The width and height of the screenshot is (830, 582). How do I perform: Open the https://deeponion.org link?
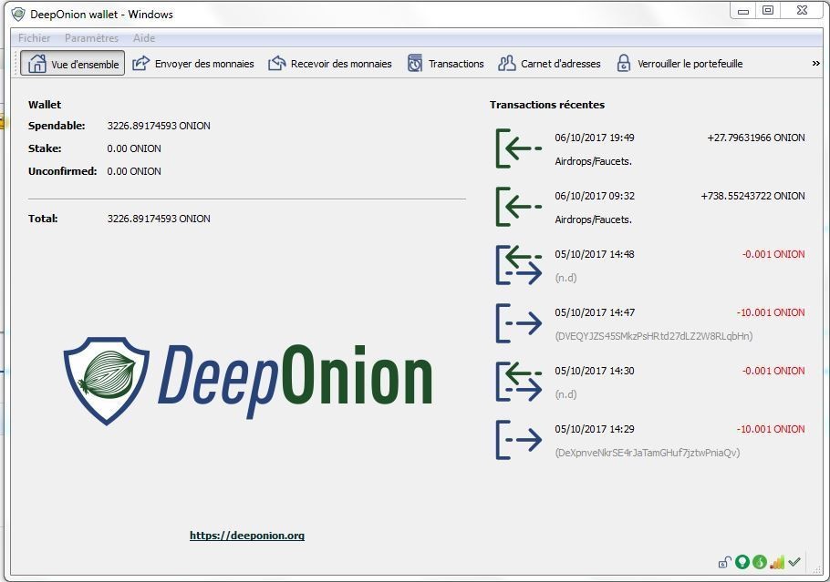coord(246,536)
